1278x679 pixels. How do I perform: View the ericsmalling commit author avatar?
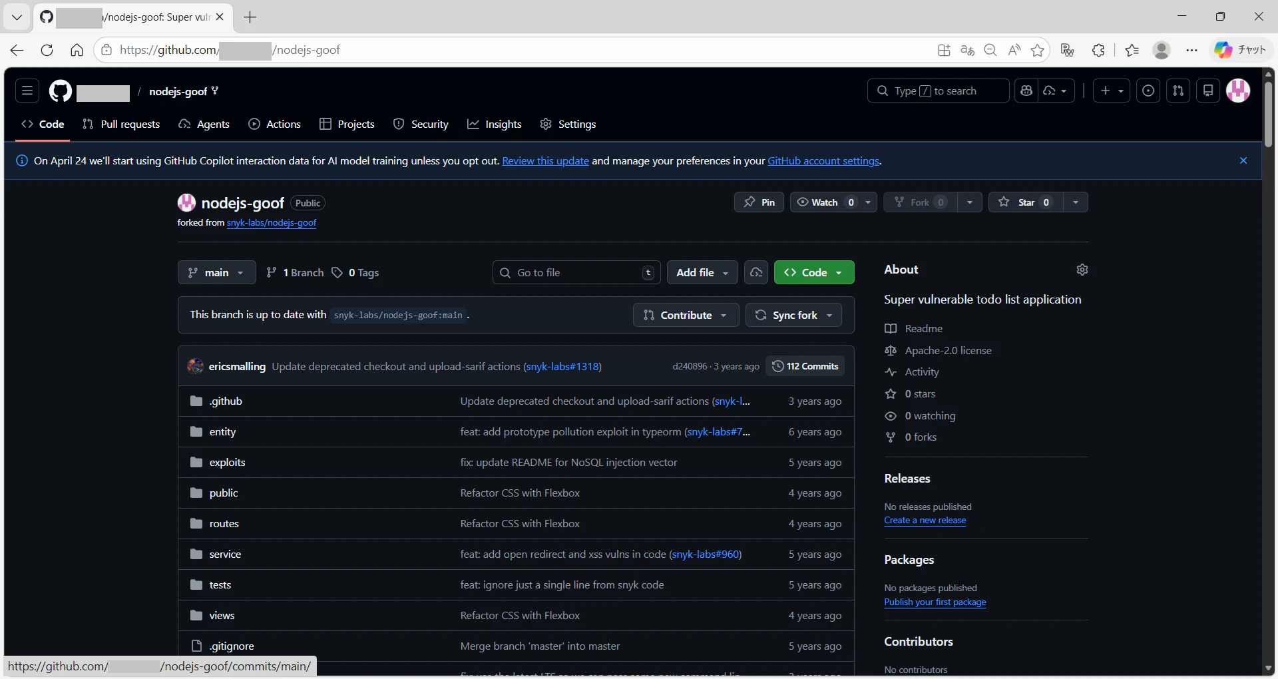195,366
